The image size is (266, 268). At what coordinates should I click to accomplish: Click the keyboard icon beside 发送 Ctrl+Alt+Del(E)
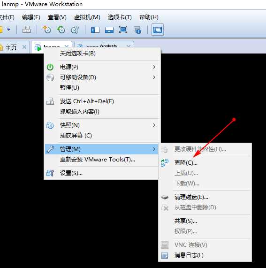(x=50, y=101)
